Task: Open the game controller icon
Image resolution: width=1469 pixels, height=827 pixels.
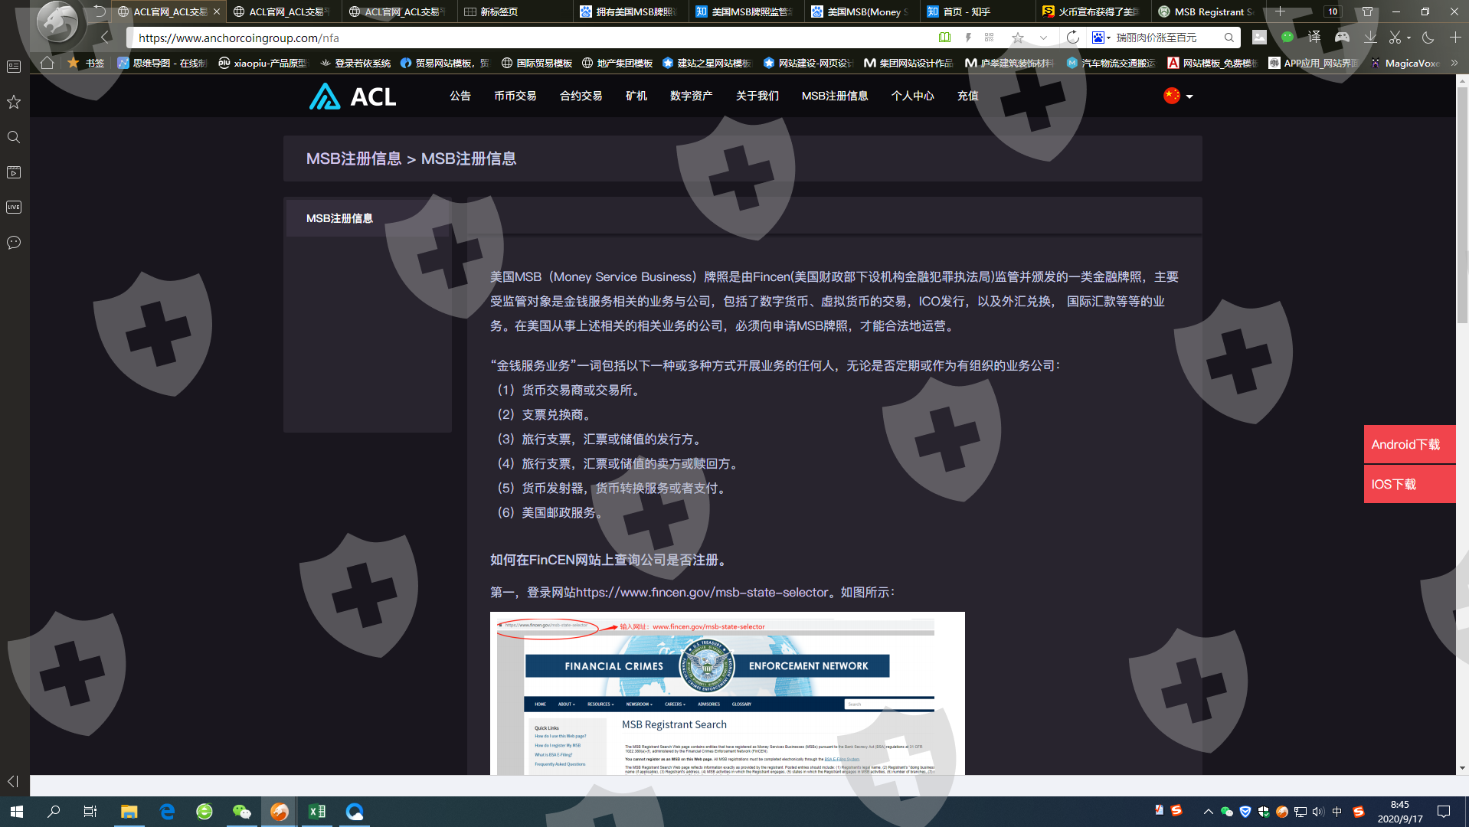Action: click(1342, 38)
